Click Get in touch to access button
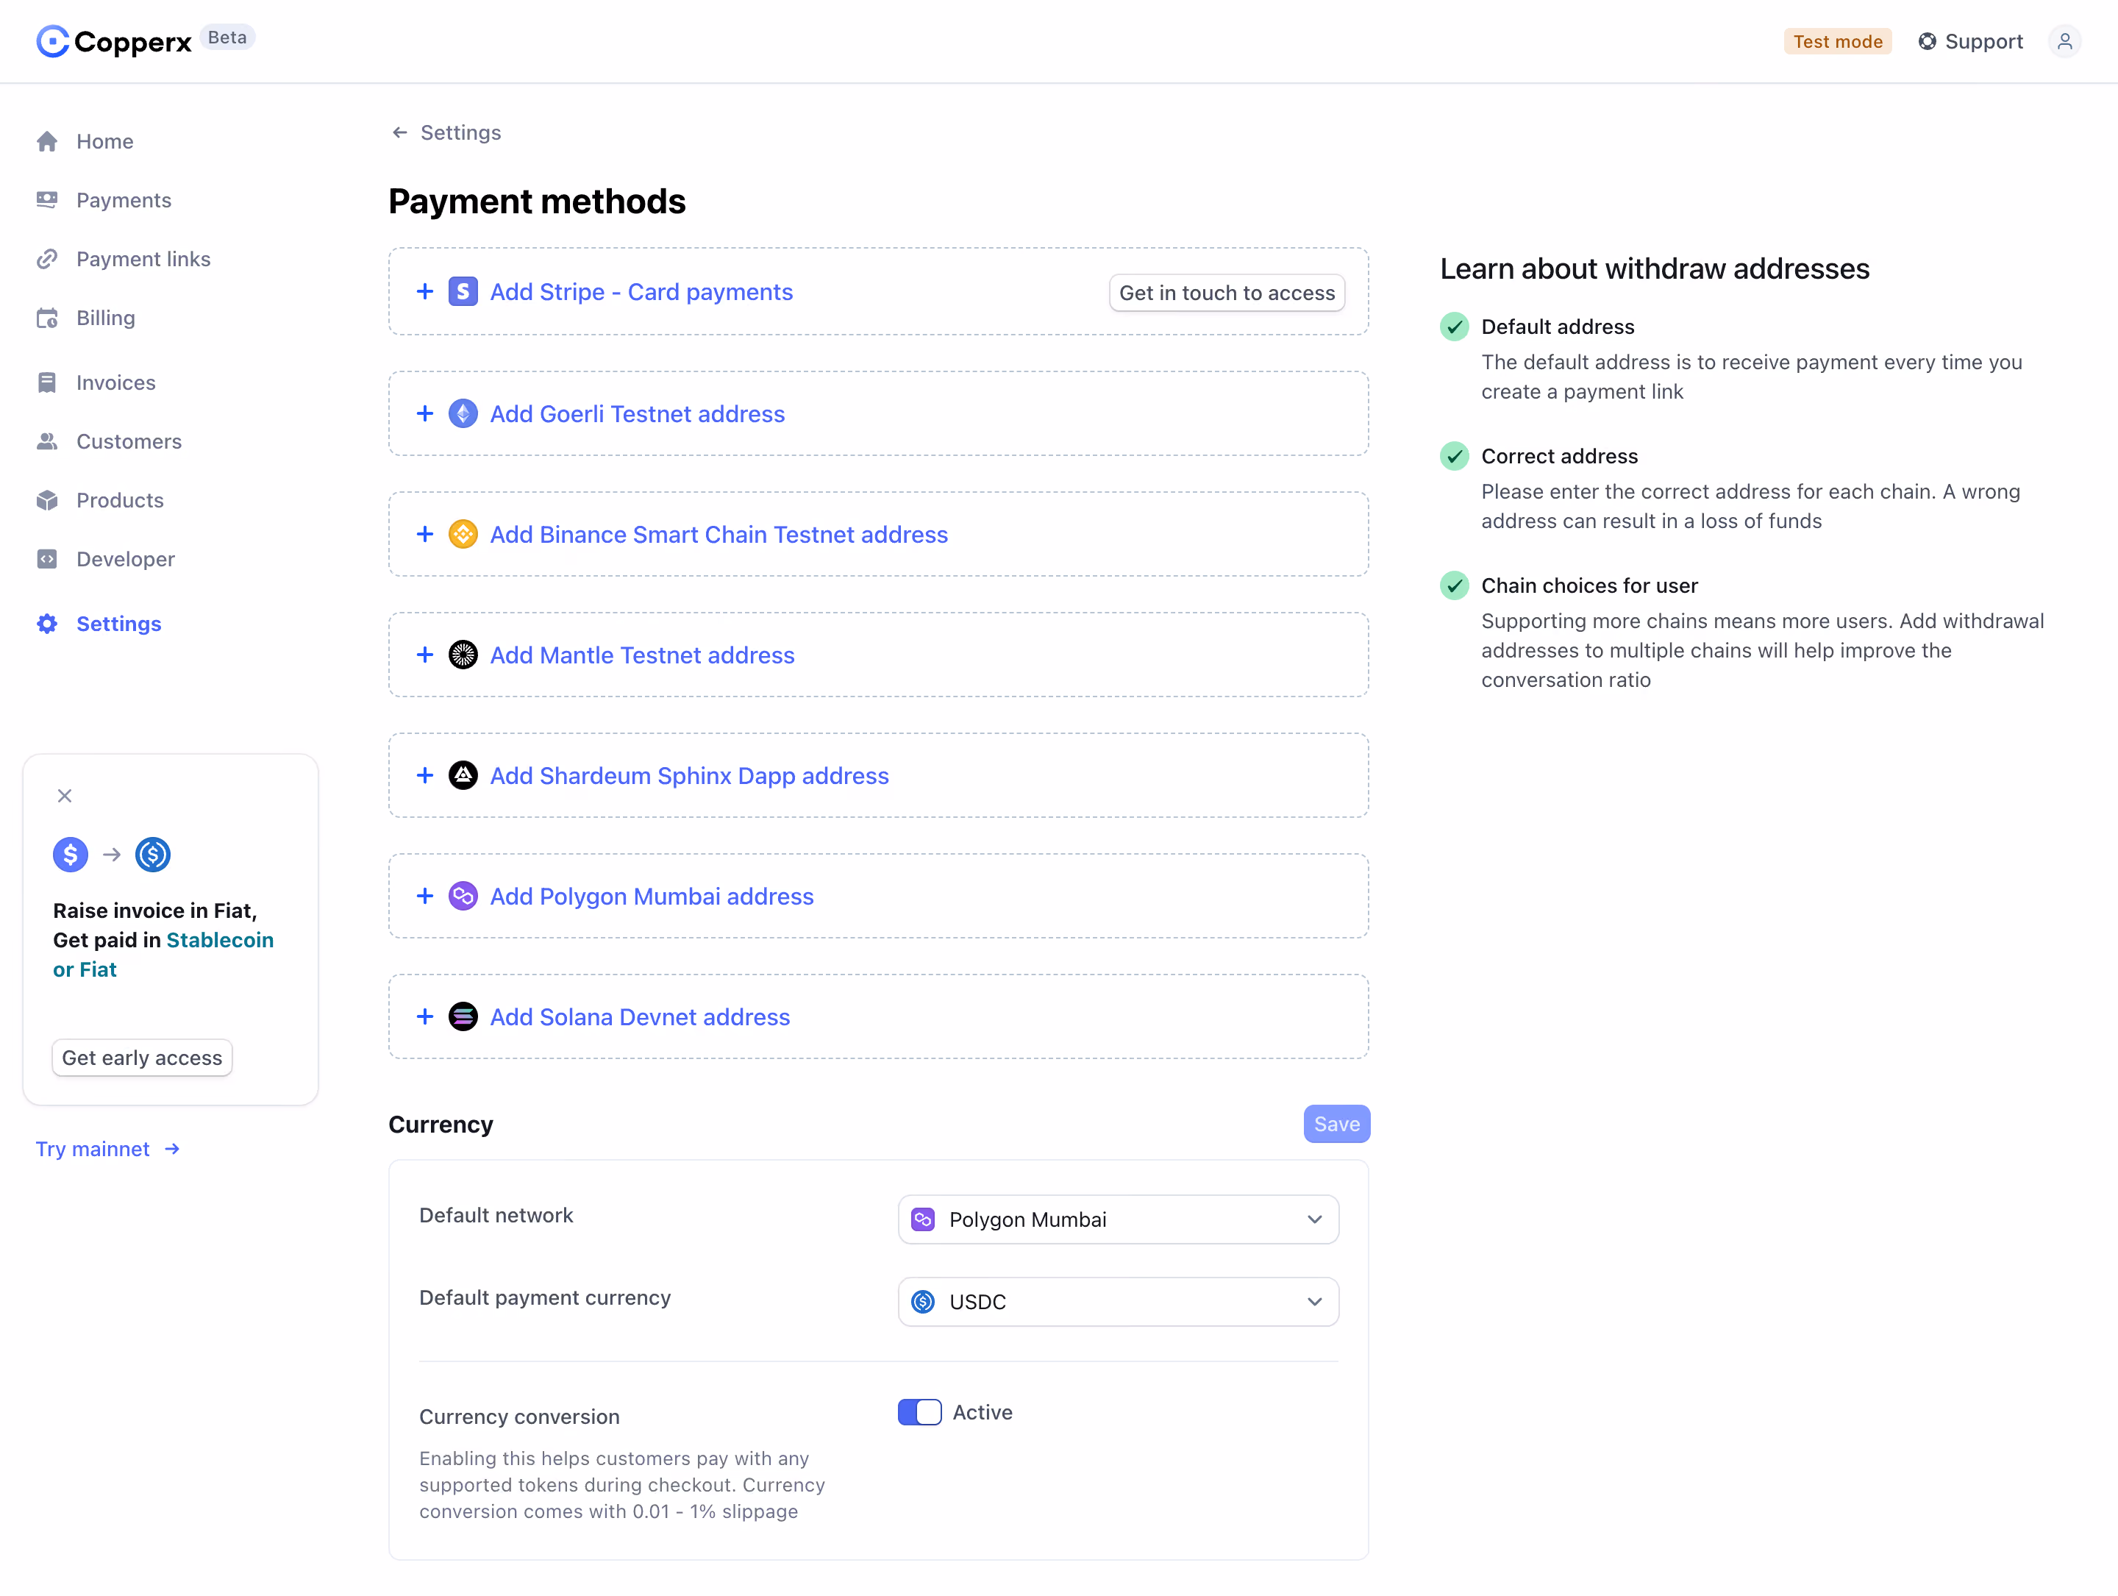 coord(1227,293)
